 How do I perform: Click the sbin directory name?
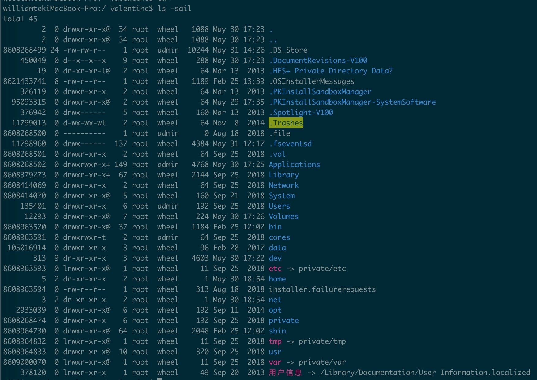tap(277, 331)
